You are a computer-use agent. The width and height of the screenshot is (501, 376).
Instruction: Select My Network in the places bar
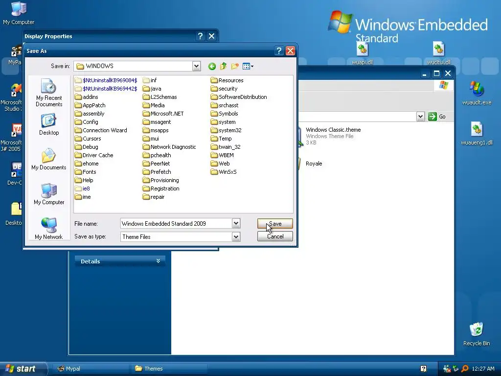(x=49, y=229)
